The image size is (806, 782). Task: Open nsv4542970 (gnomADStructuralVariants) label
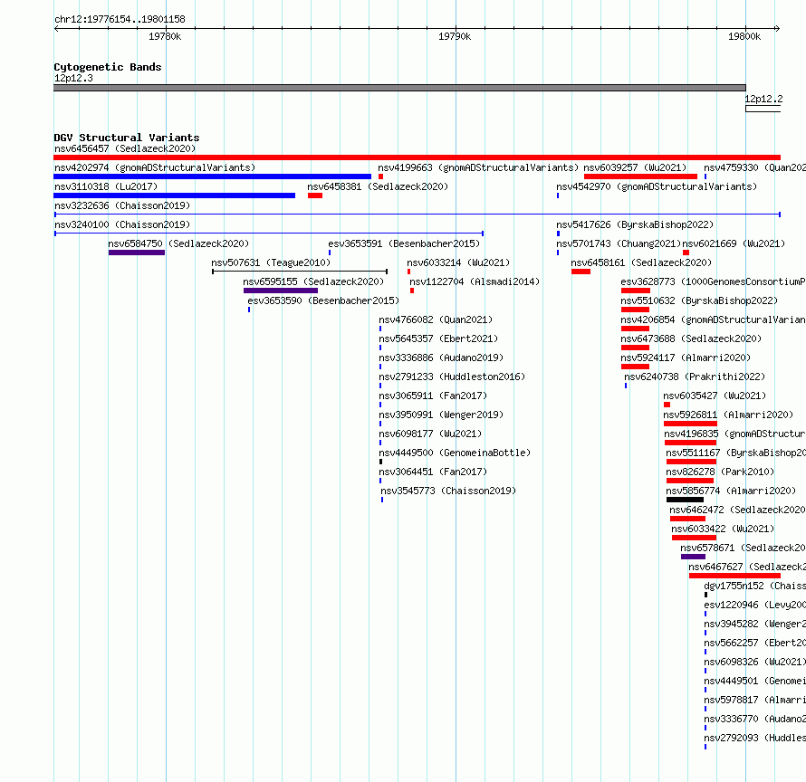[x=657, y=186]
